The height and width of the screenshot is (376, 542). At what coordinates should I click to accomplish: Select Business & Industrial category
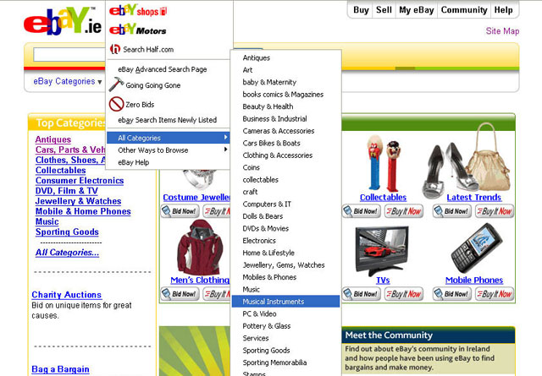(x=274, y=118)
